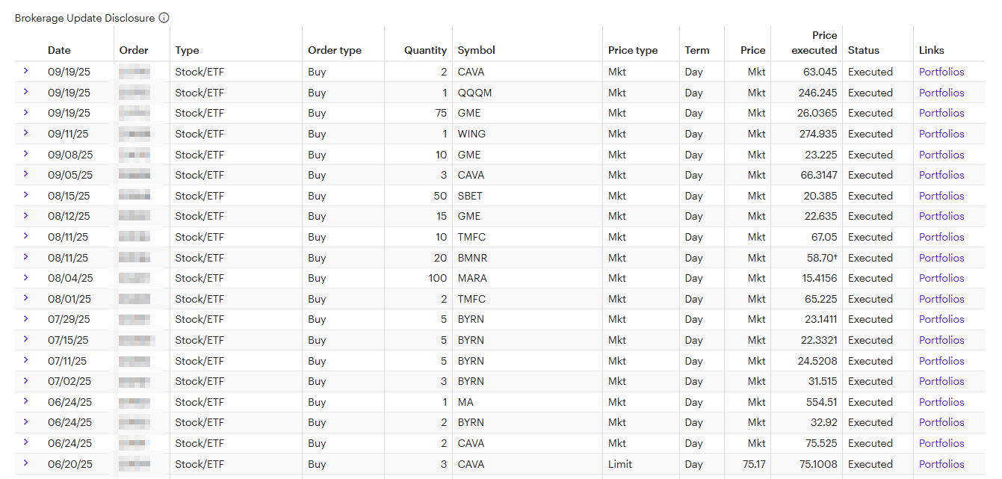Open Portfolios link for the QQQM order
Image resolution: width=1002 pixels, height=479 pixels.
pos(941,93)
